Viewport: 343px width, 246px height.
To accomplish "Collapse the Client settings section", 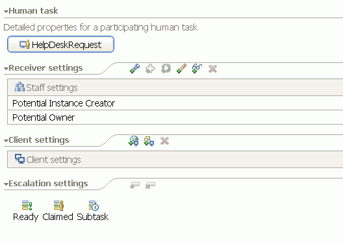I will (x=6, y=141).
